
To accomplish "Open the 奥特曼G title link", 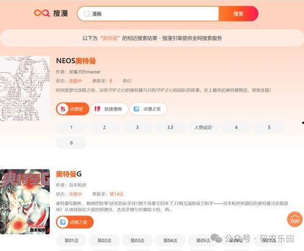I will [x=69, y=174].
